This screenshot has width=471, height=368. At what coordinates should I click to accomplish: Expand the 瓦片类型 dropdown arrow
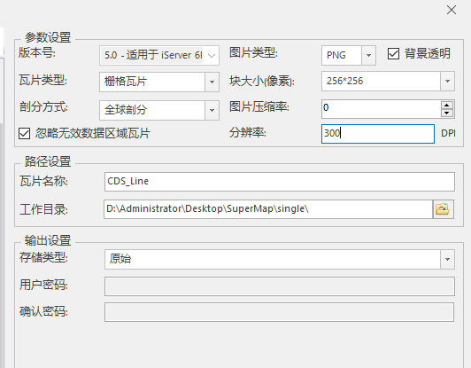click(x=212, y=82)
